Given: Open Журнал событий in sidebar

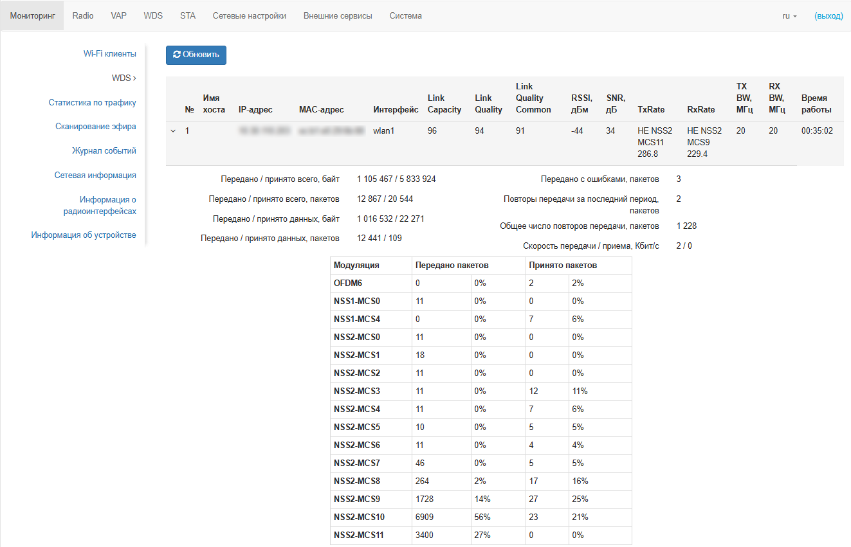Looking at the screenshot, I should [x=104, y=151].
